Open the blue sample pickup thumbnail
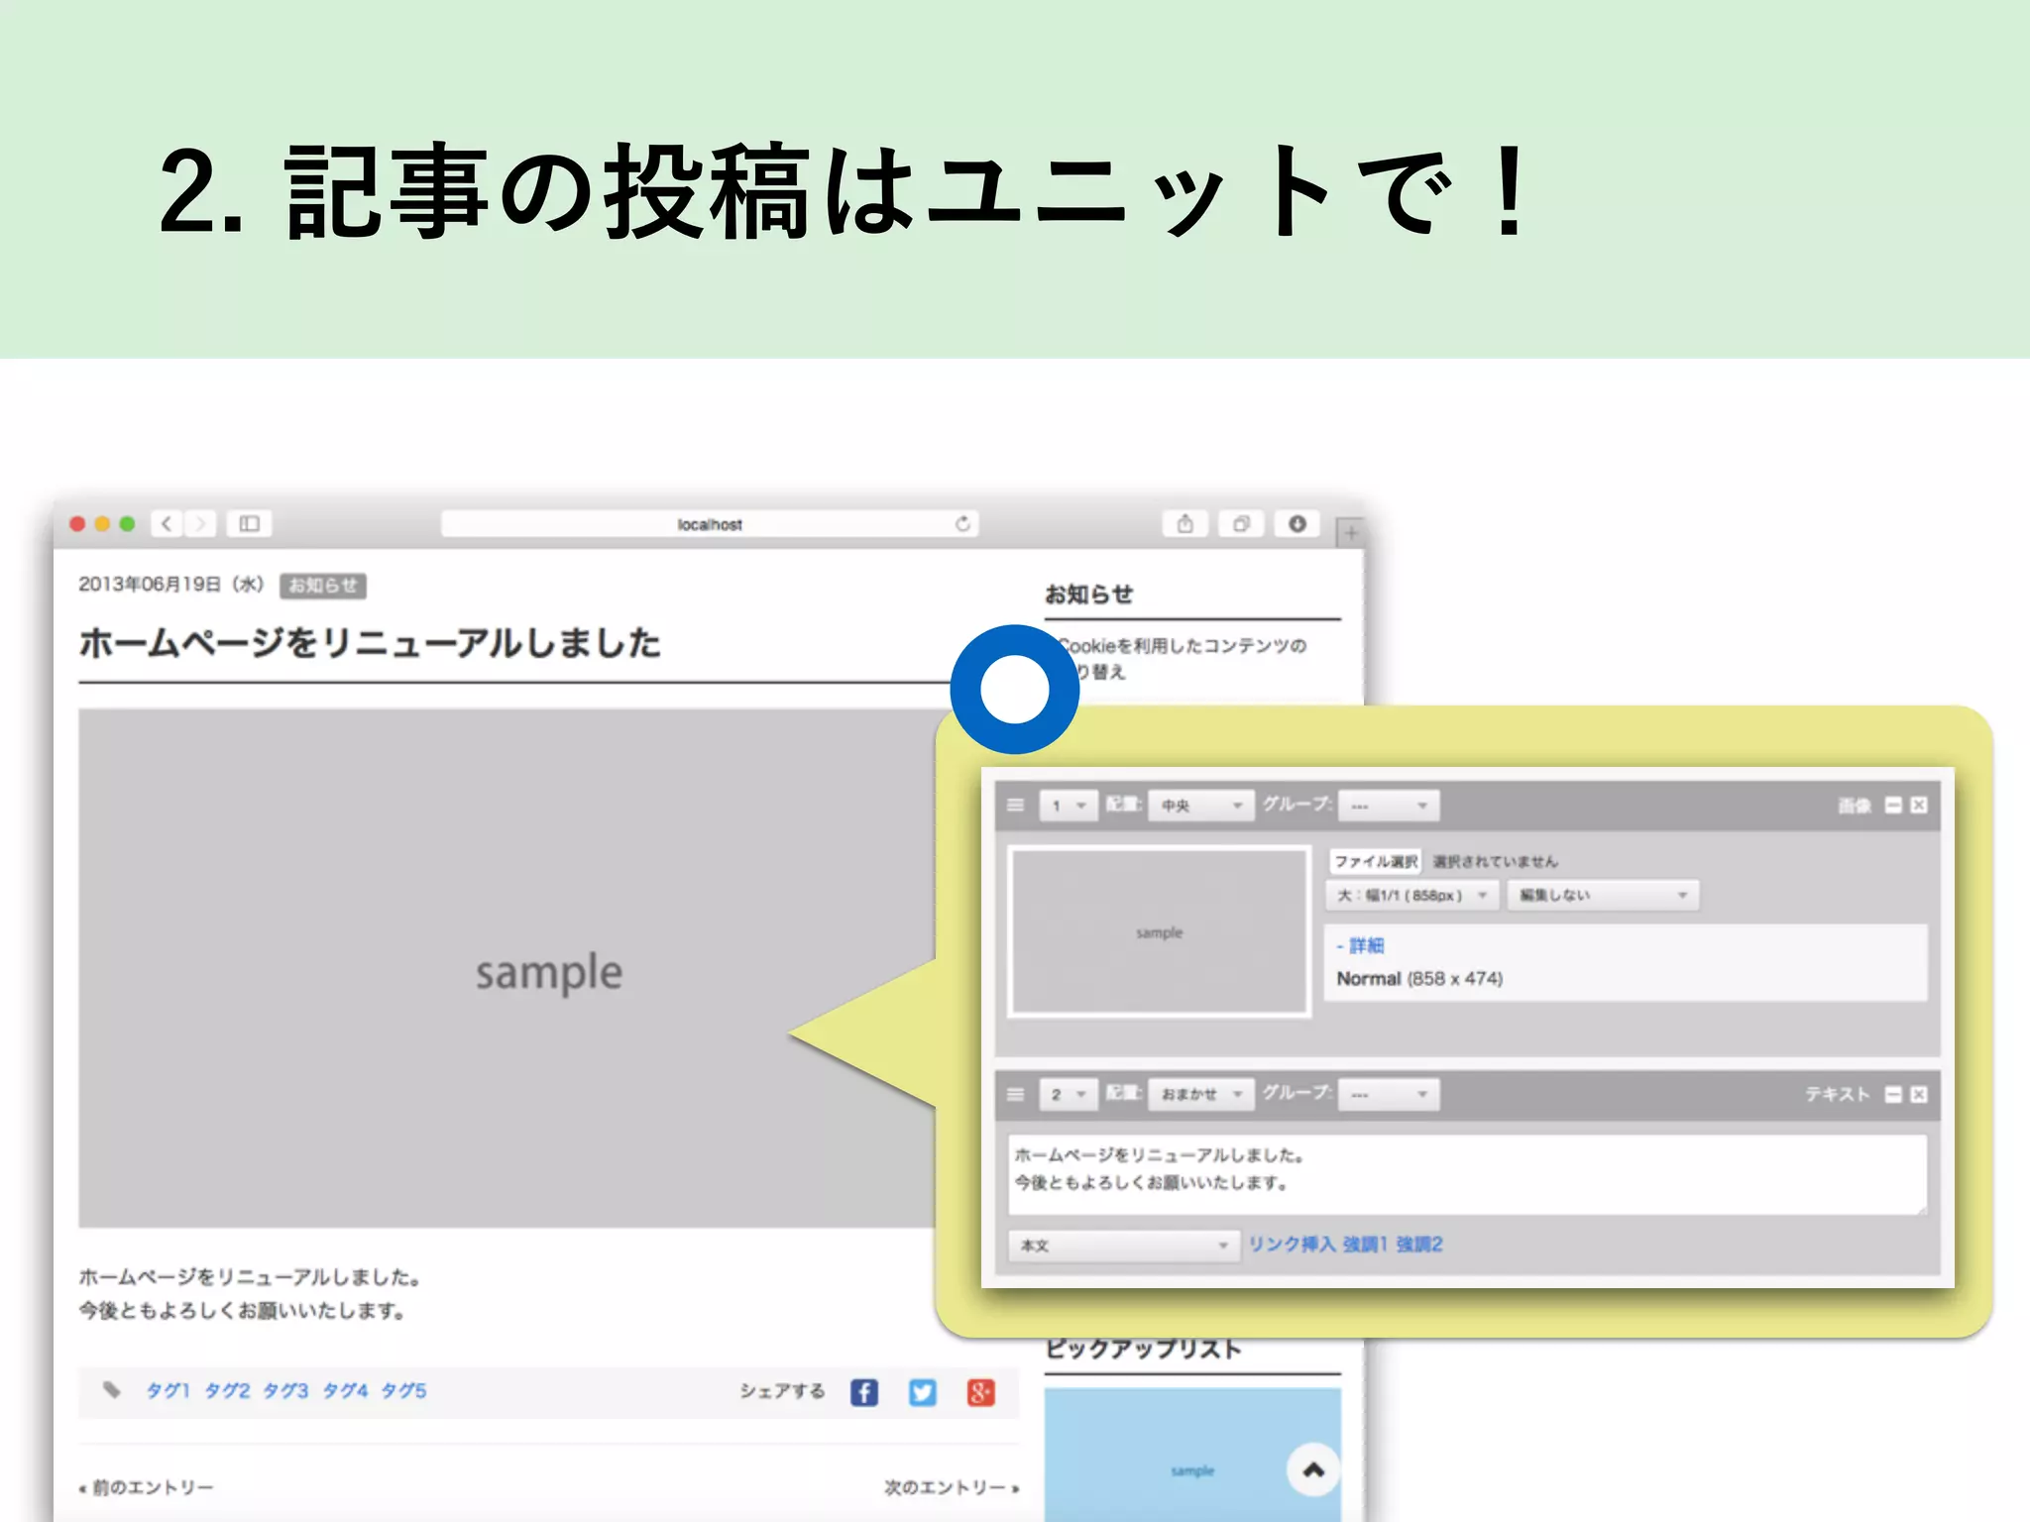 pyautogui.click(x=1192, y=1455)
